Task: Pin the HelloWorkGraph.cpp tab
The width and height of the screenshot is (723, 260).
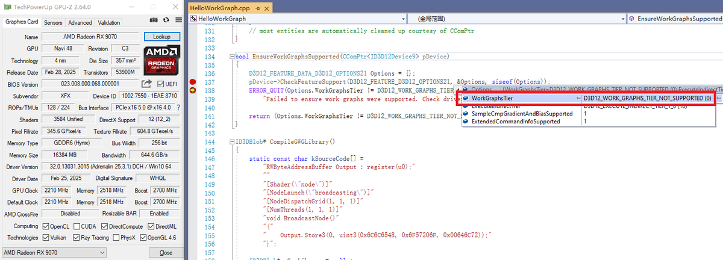Action: coord(257,8)
